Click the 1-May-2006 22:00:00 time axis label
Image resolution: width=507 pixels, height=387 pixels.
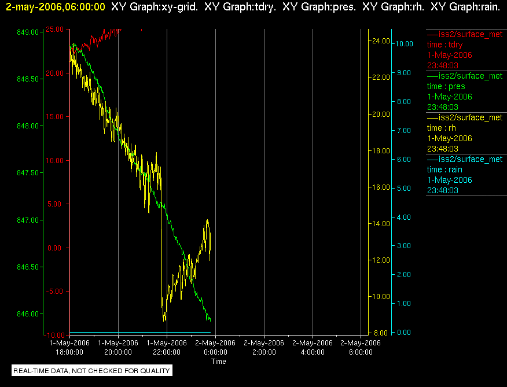(x=167, y=348)
